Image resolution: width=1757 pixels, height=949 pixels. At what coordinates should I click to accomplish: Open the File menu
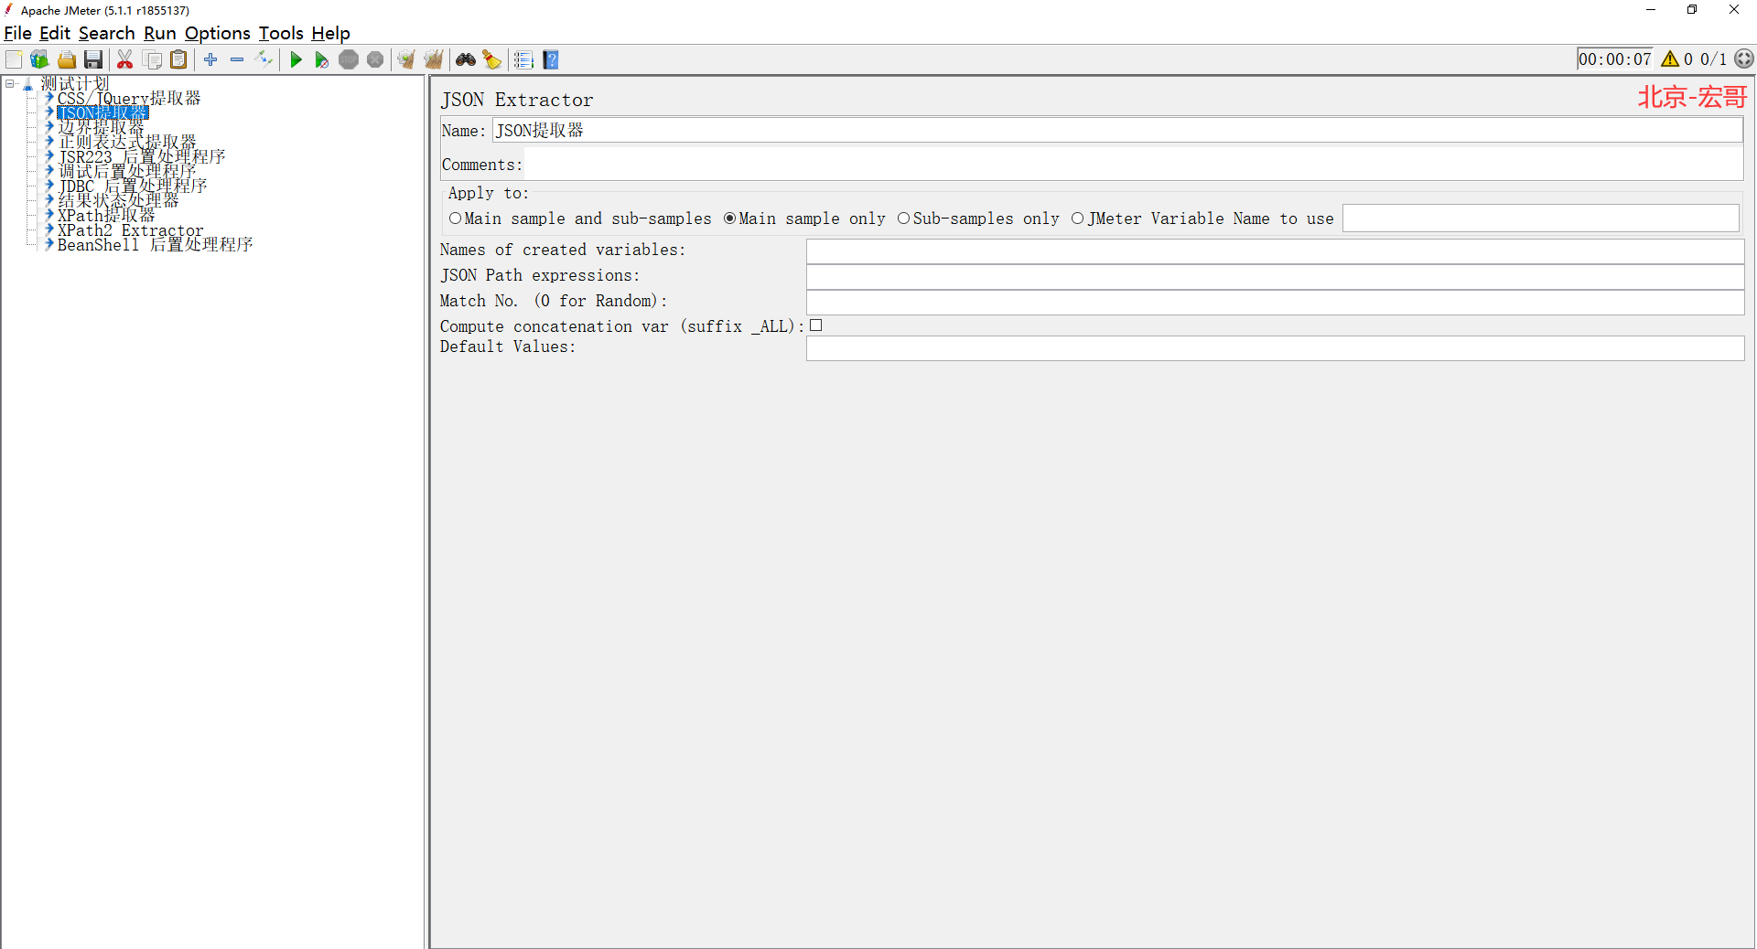(17, 34)
